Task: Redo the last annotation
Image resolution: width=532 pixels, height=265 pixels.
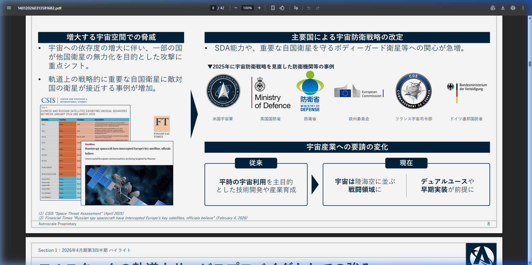Action: pyautogui.click(x=318, y=8)
